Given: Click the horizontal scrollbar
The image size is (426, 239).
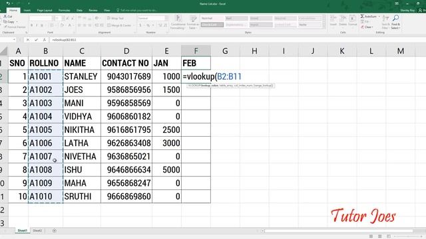Looking at the screenshot, I should 339,231.
